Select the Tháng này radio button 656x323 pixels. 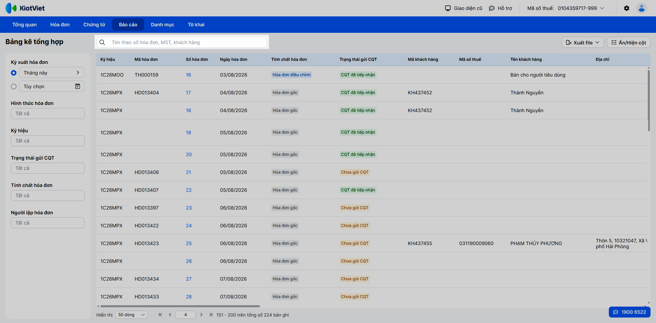click(14, 73)
